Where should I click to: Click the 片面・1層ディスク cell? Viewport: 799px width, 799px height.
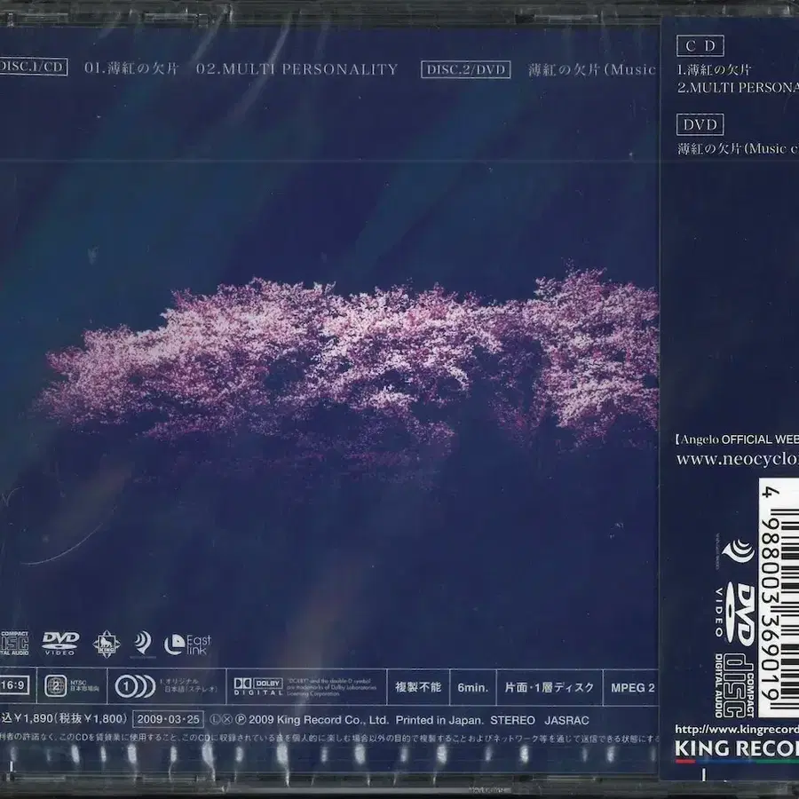point(550,688)
